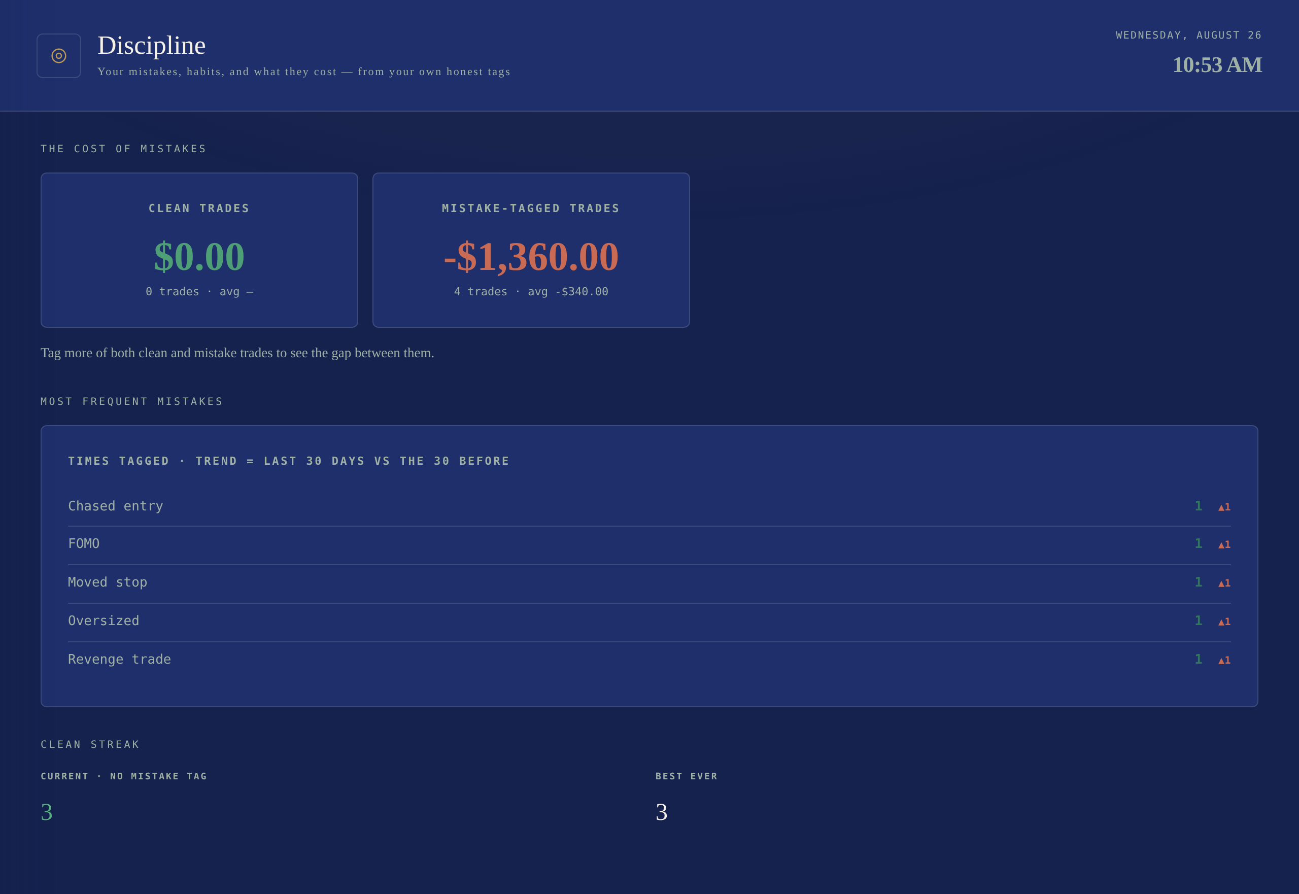
Task: Select the Oversized mistake row
Action: coord(649,622)
